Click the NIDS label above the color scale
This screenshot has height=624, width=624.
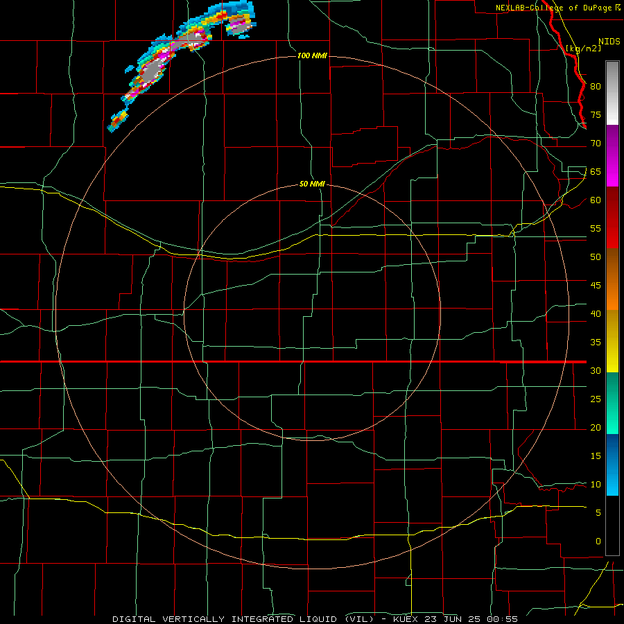tap(609, 42)
